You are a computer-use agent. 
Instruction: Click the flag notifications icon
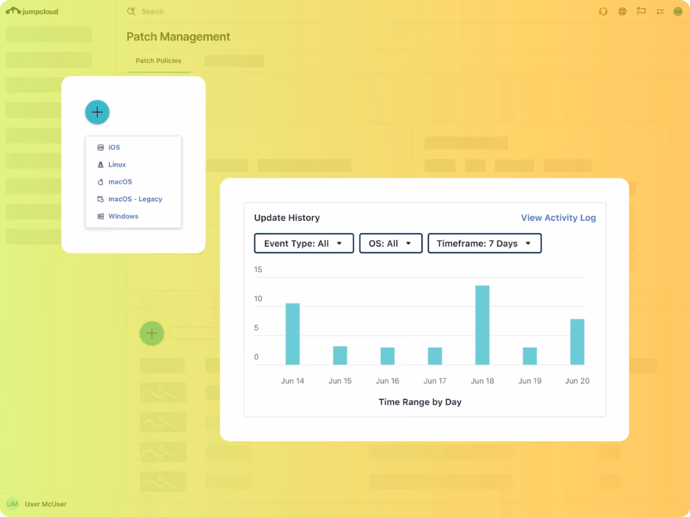pyautogui.click(x=641, y=11)
